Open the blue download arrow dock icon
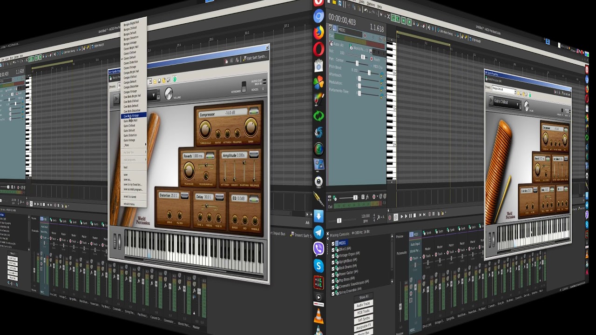Viewport: 596px width, 335px height. click(x=318, y=216)
